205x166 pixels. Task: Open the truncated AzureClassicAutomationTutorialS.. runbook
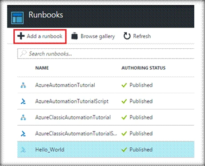click(x=76, y=134)
